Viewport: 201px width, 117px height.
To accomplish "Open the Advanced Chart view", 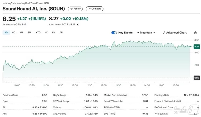I will coord(174,33).
